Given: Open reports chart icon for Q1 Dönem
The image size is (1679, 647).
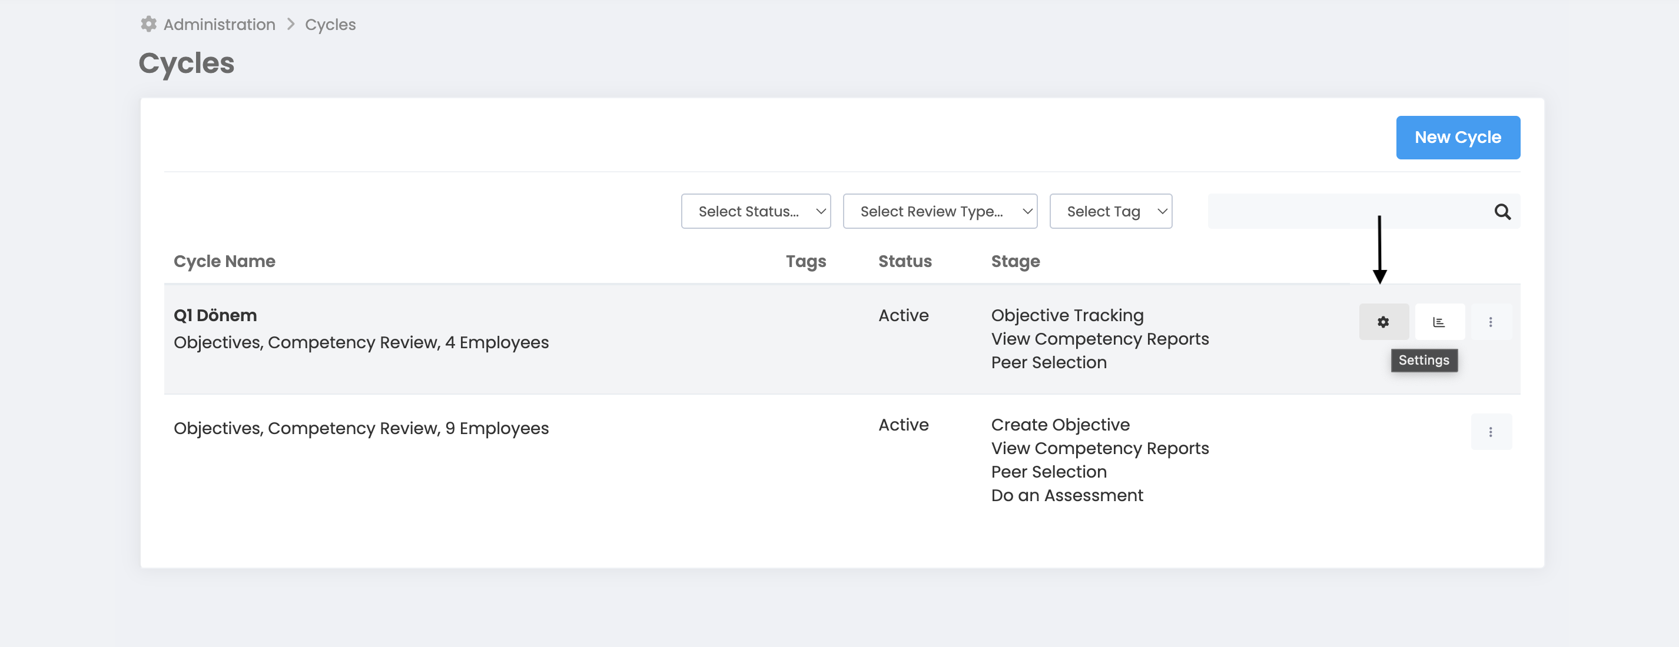Looking at the screenshot, I should click(1439, 322).
